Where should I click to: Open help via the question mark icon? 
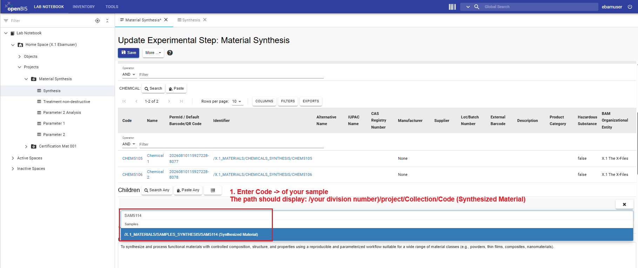pyautogui.click(x=170, y=53)
